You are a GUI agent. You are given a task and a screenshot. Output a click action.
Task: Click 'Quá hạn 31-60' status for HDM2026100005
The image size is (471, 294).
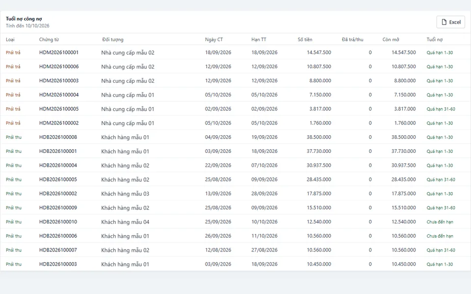tap(441, 109)
